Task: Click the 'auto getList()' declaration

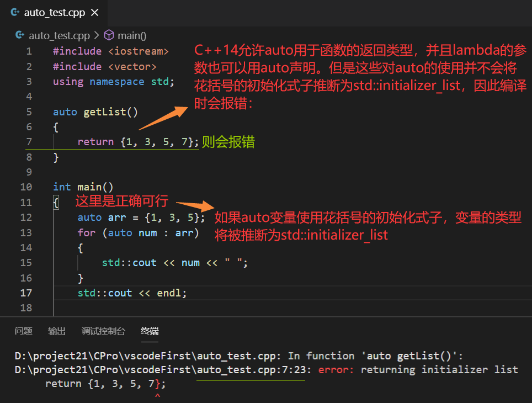Action: [95, 112]
